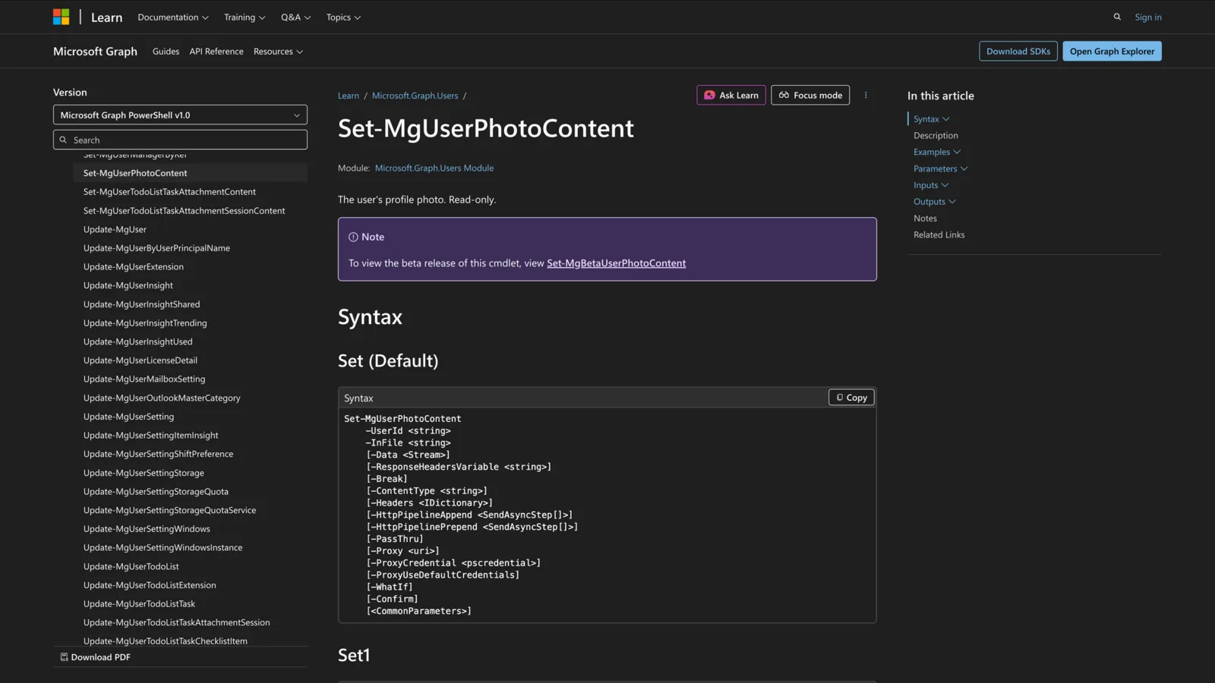The width and height of the screenshot is (1215, 683).
Task: Open Update-MgUserOutlookMasterCategory in the sidebar
Action: pos(162,398)
